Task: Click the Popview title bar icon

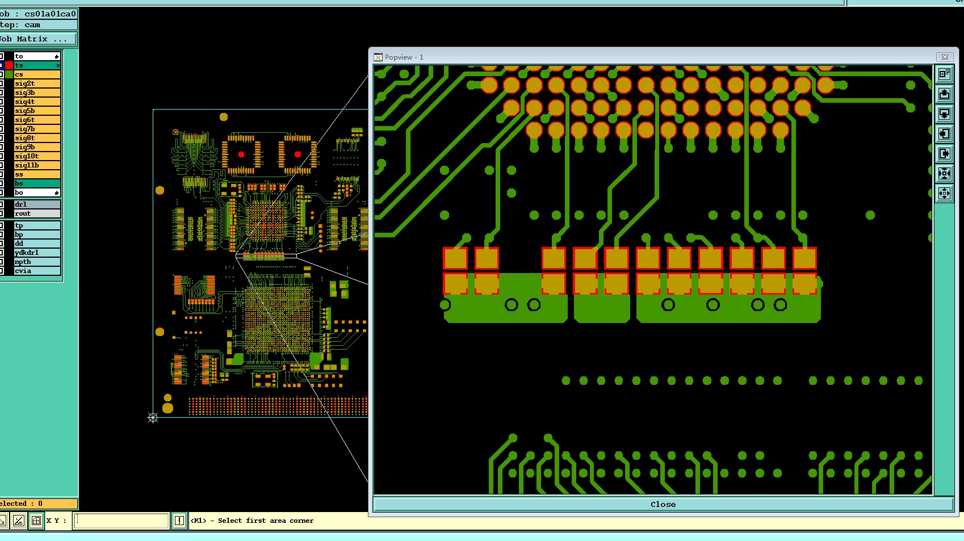Action: [x=378, y=57]
